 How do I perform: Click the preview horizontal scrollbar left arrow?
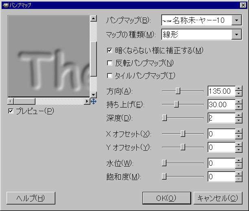pyautogui.click(x=11, y=101)
